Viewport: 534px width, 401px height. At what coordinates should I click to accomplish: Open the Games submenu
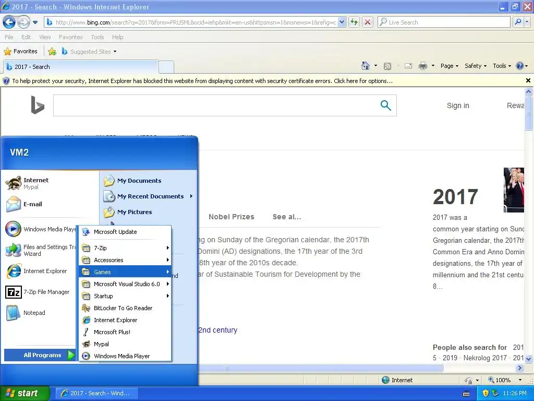(125, 272)
